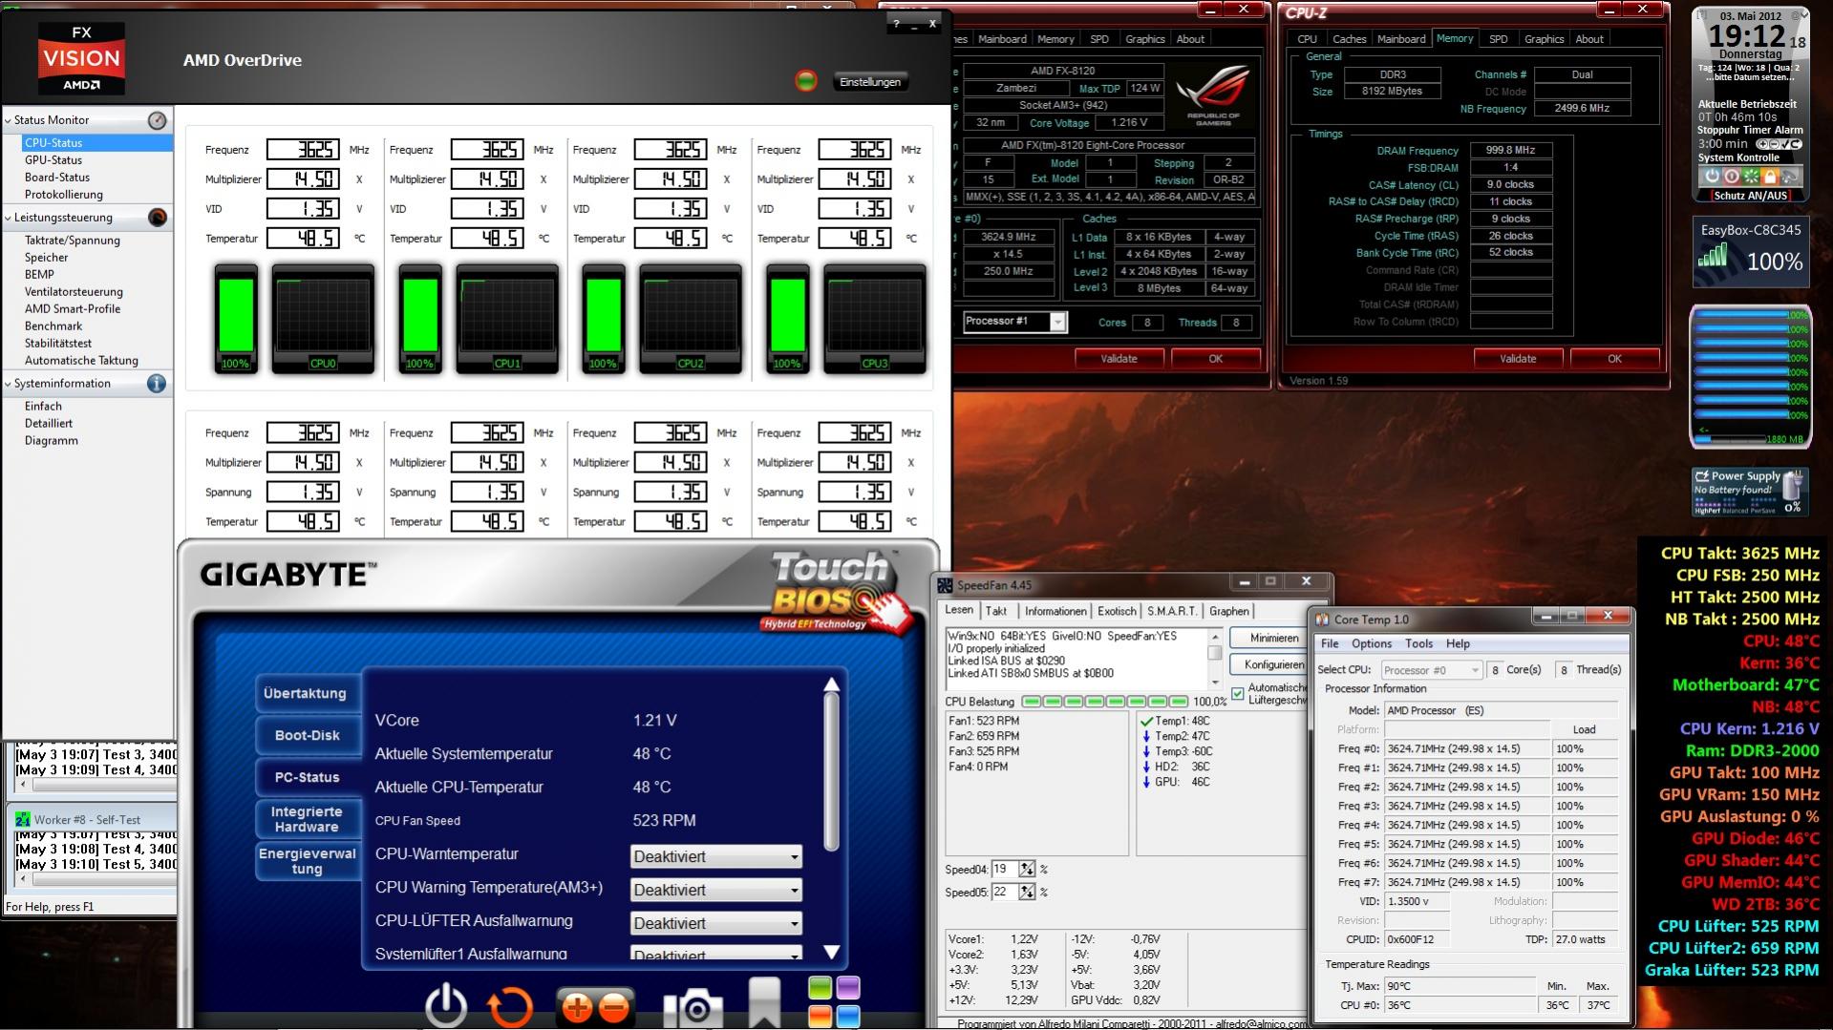Screen dimensions: 1833x1030
Task: Click the Gigabyte TouchBIOS power icon
Action: pos(446,1005)
